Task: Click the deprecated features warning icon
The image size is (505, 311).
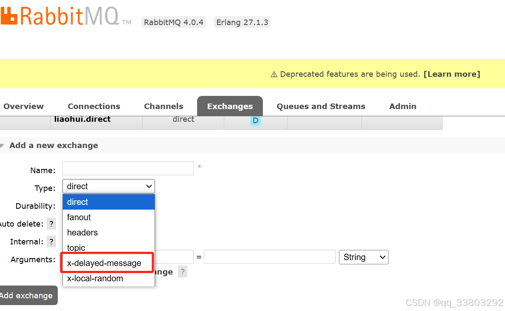Action: [x=274, y=75]
